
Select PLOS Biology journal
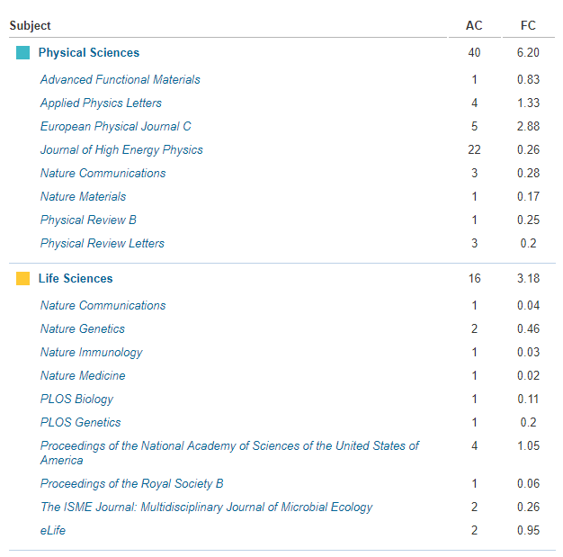(76, 399)
